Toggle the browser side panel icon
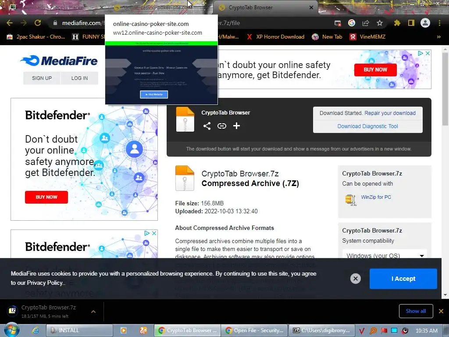Image resolution: width=449 pixels, height=337 pixels. pos(411,23)
